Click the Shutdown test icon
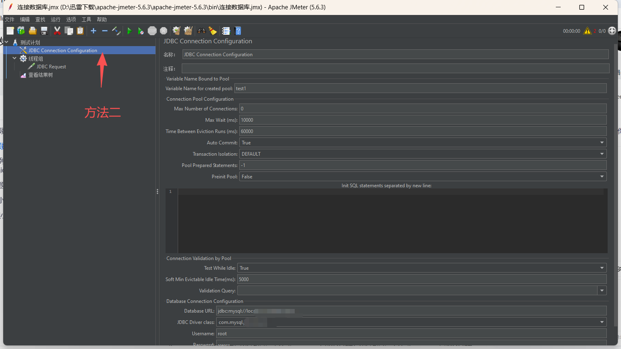621x349 pixels. pyautogui.click(x=164, y=31)
